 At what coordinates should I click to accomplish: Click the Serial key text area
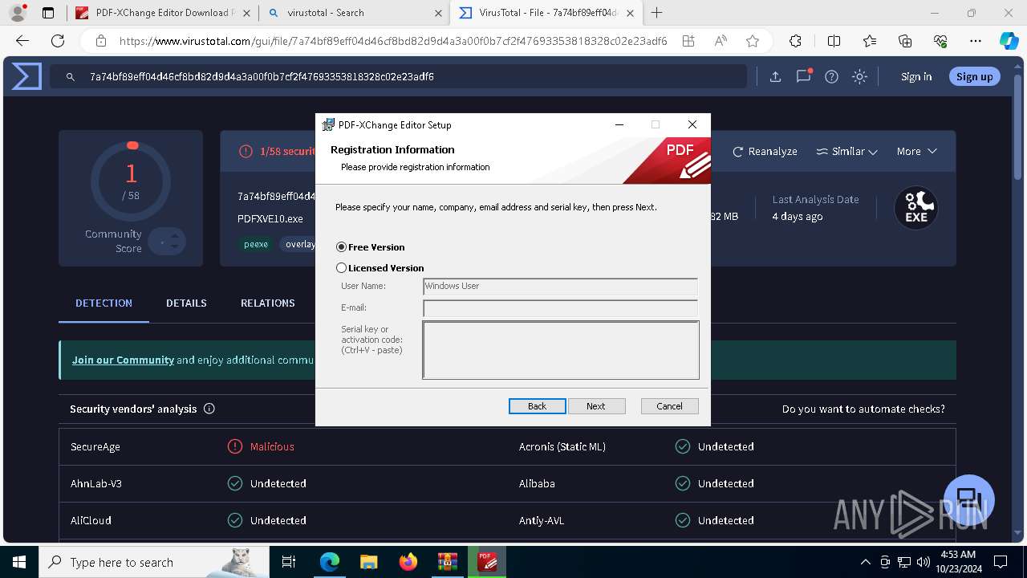point(561,350)
